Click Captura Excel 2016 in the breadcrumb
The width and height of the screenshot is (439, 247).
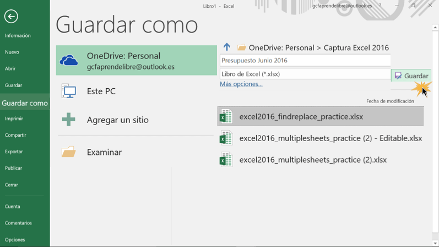[x=356, y=47]
